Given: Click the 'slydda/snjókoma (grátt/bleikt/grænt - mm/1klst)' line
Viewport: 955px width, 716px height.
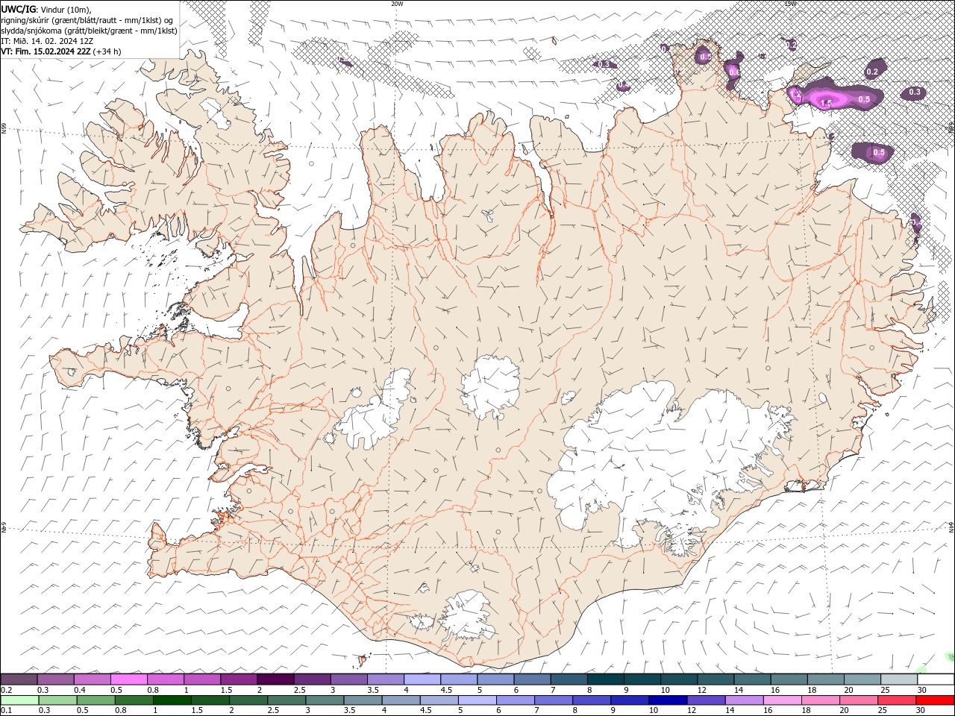Looking at the screenshot, I should pyautogui.click(x=89, y=31).
